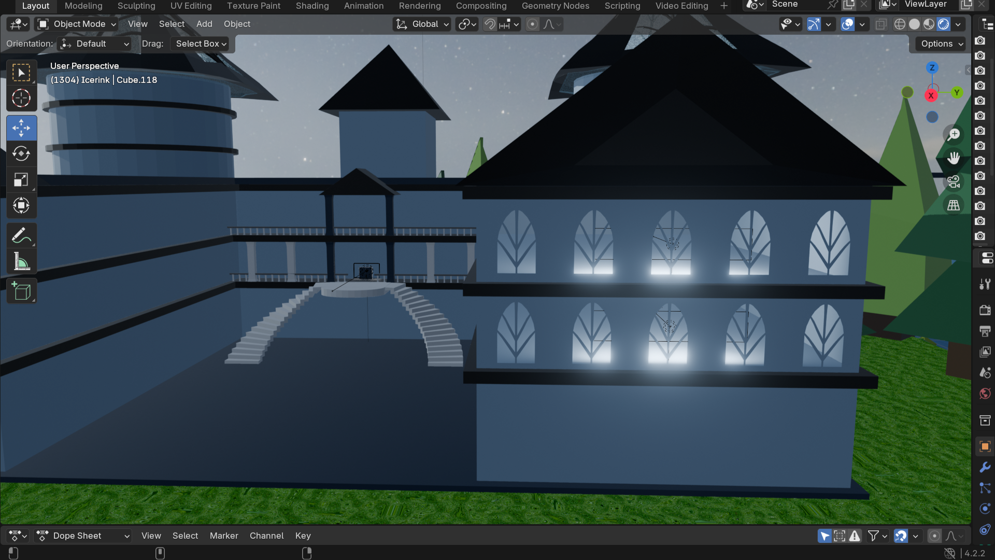
Task: Open the Object Mode dropdown
Action: 78,24
